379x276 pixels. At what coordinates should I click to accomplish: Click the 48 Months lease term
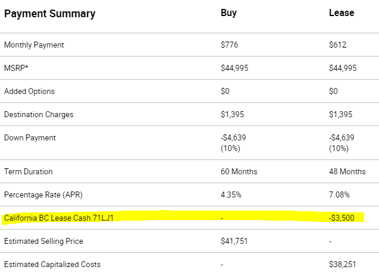point(347,171)
